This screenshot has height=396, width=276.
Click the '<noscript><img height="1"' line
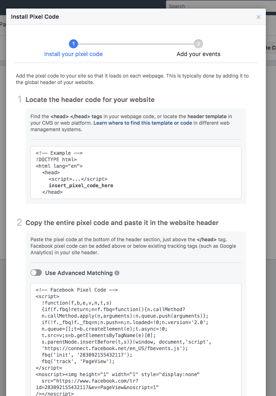pos(118,374)
